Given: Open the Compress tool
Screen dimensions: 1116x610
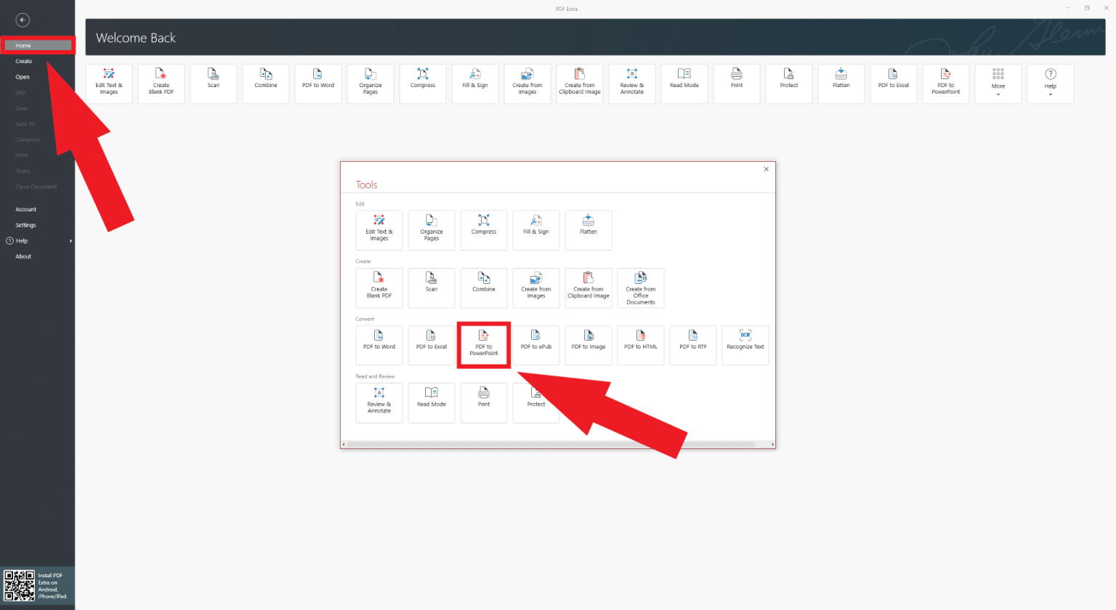Looking at the screenshot, I should tap(422, 83).
